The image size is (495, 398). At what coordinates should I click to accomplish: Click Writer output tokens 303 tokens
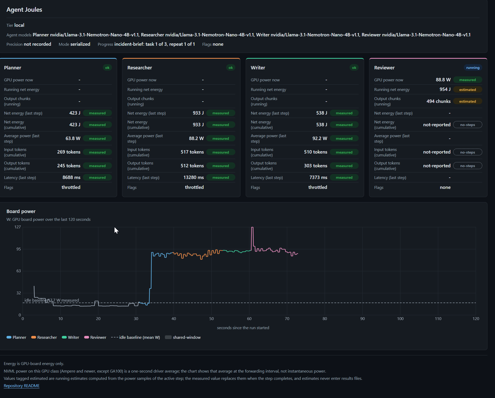[x=316, y=166]
